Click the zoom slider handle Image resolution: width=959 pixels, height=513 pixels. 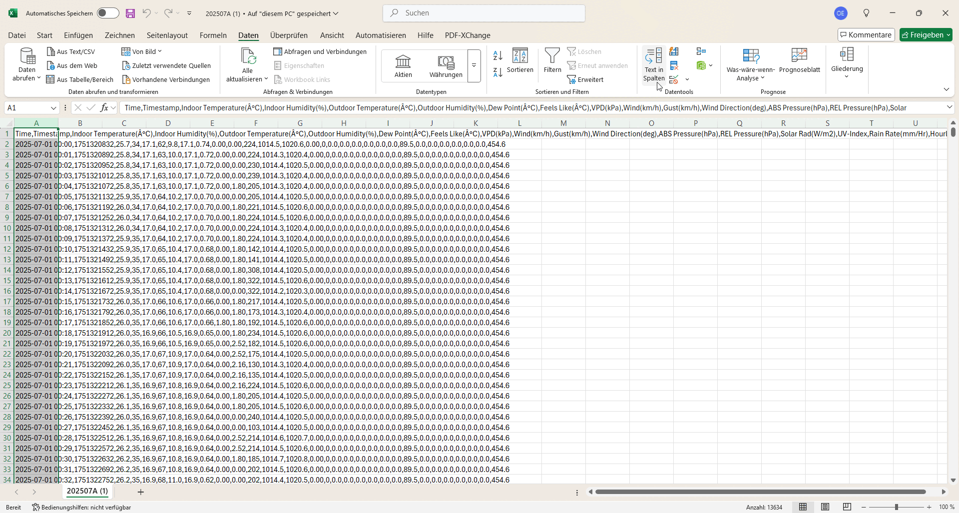click(897, 507)
